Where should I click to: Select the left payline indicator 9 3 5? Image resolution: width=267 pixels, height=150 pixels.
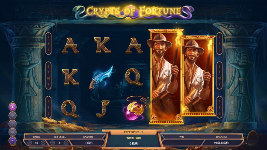48,107
